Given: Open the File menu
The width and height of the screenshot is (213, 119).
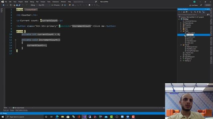Looking at the screenshot, I should [x=6, y=2].
